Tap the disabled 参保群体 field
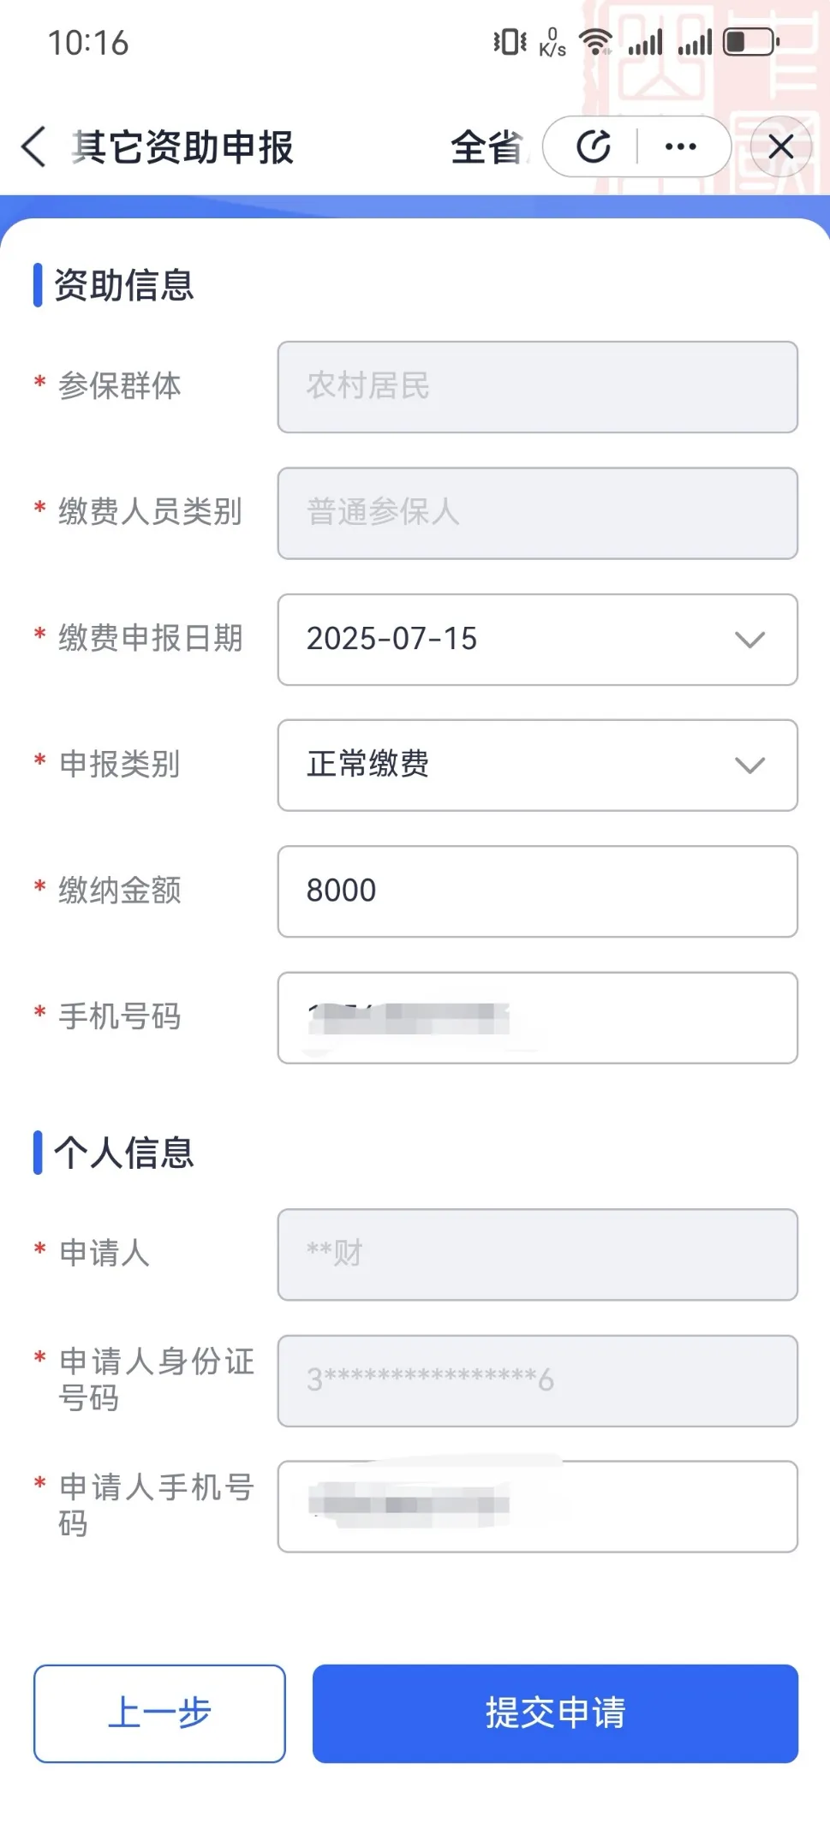This screenshot has height=1835, width=830. click(537, 387)
